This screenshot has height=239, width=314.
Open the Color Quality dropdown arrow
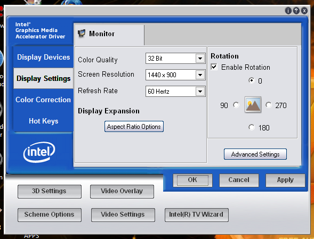200,59
